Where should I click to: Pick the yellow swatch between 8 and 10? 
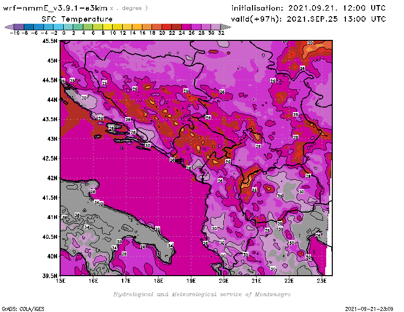pos(108,27)
